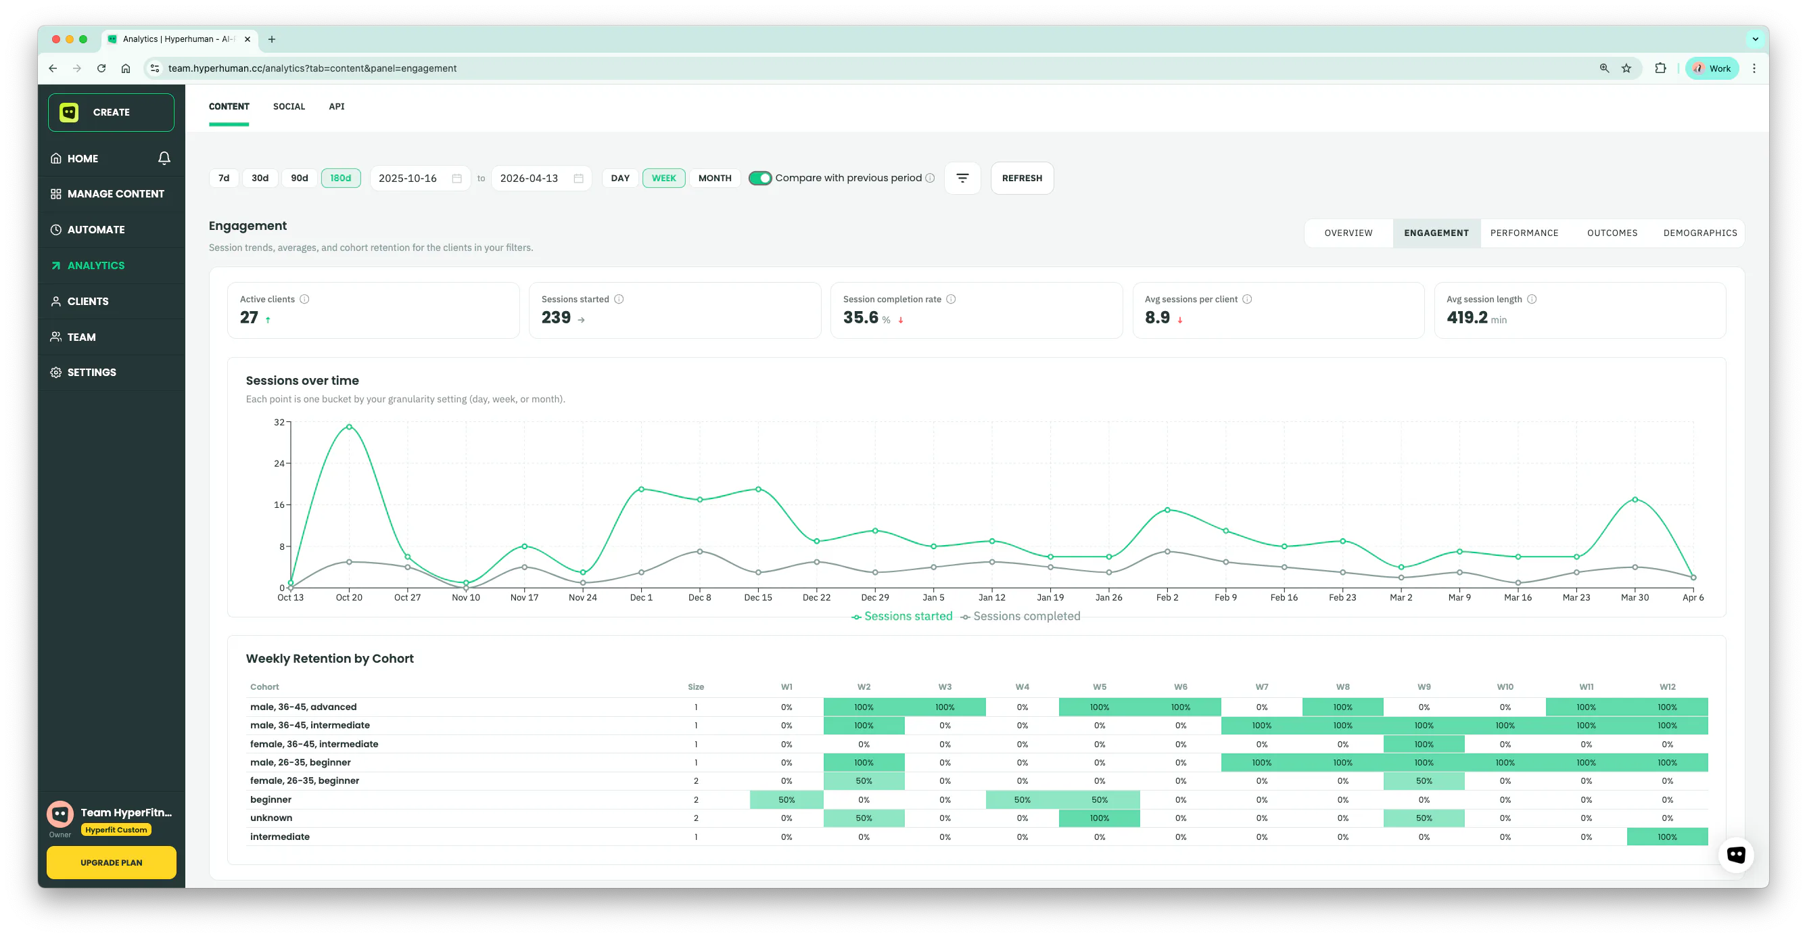Click info icon next to Active clients
Viewport: 1807px width, 938px height.
[304, 300]
